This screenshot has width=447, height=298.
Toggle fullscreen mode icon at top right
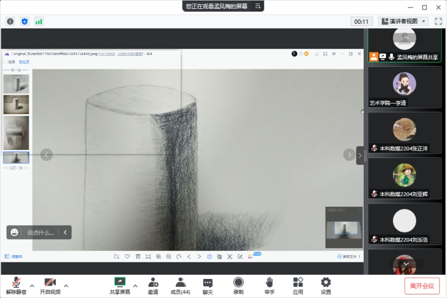(438, 21)
